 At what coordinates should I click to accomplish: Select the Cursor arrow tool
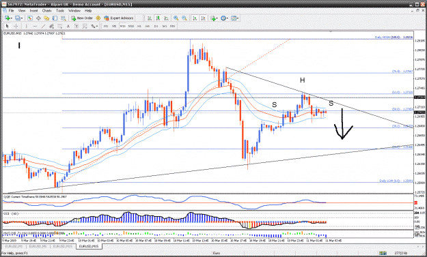pyautogui.click(x=7, y=26)
